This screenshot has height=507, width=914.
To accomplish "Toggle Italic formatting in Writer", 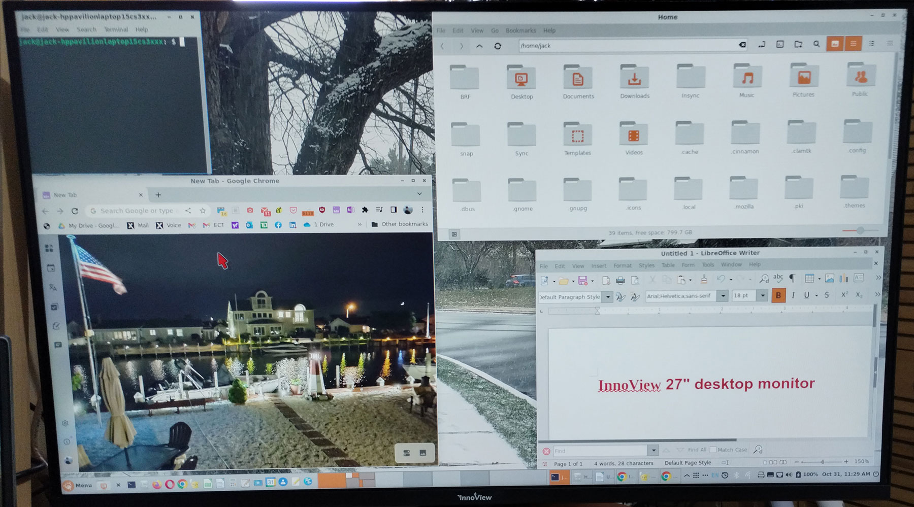I will [x=793, y=295].
